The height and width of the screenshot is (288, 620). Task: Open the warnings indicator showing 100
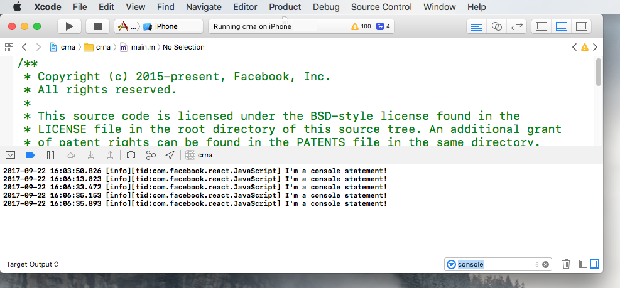[361, 26]
